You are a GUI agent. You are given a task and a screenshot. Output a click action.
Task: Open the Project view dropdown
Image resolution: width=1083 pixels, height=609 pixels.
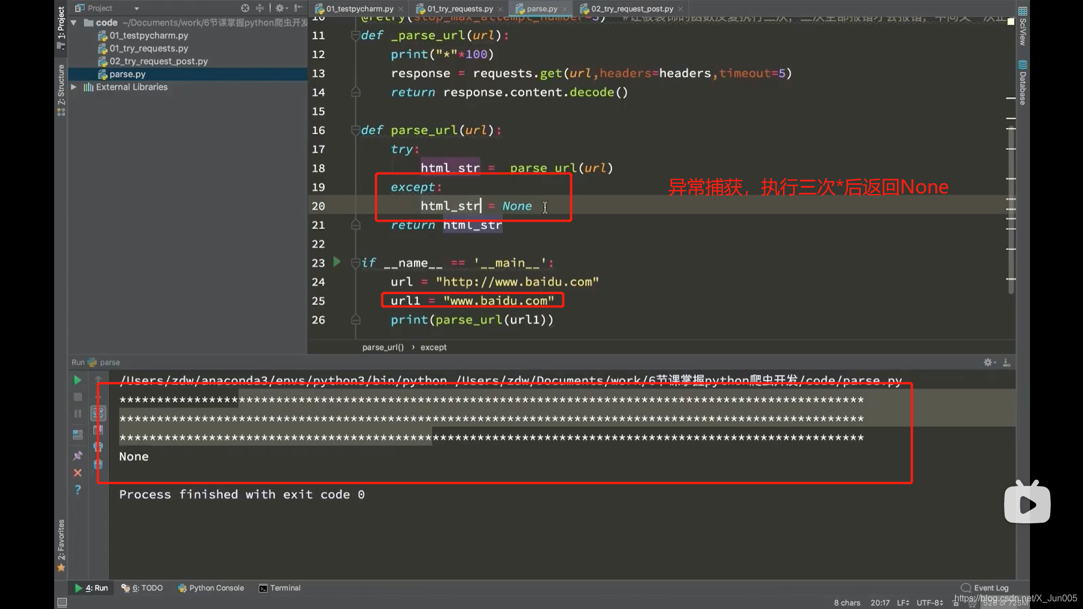[137, 8]
